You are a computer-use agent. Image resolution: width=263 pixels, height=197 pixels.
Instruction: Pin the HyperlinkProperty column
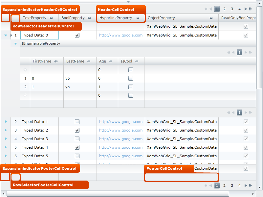137,18
